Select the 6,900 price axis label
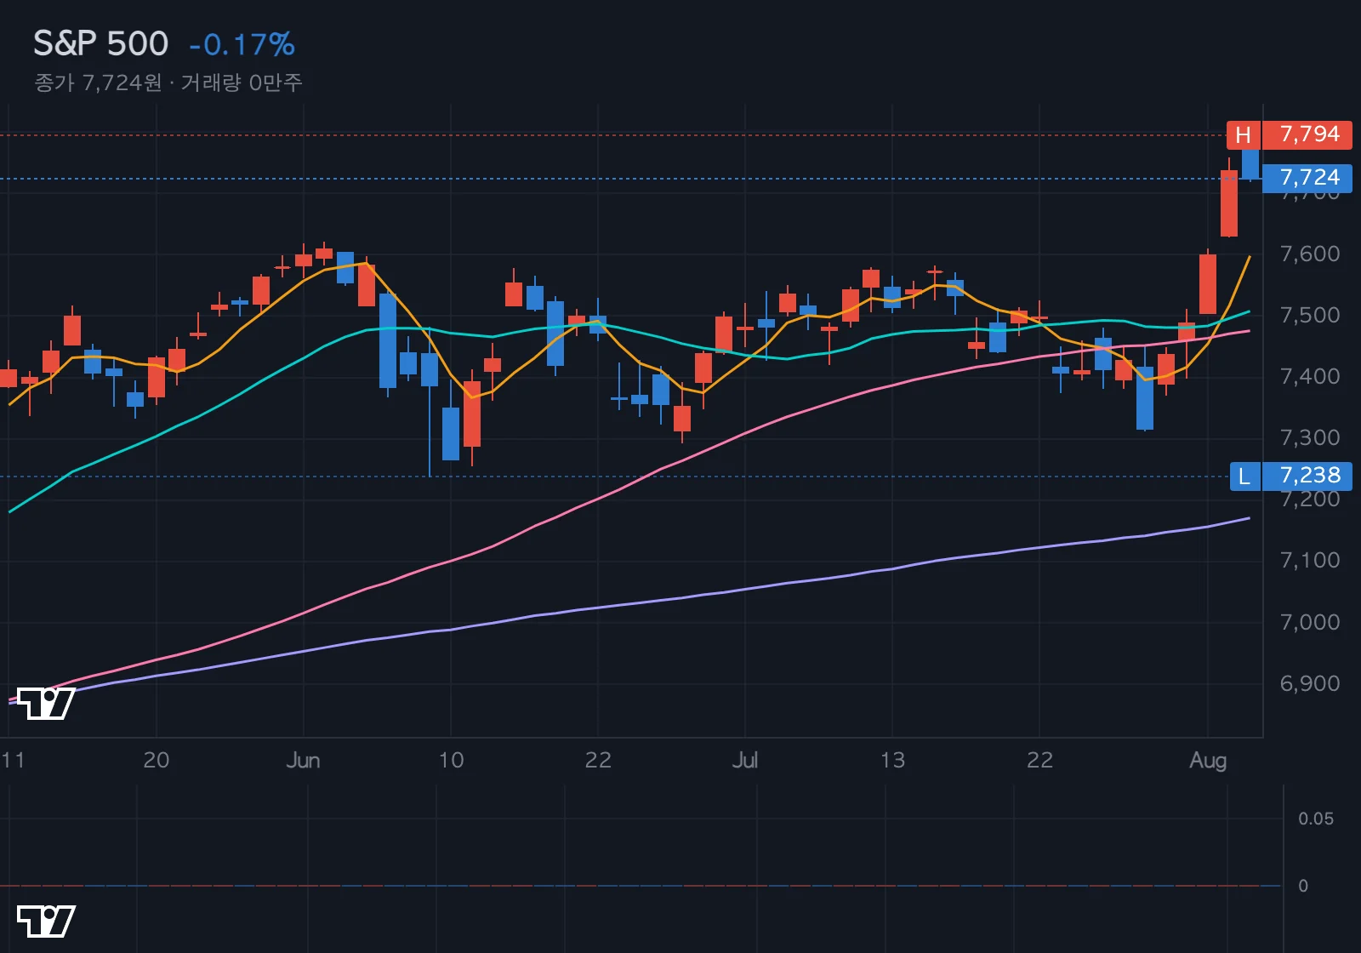1361x953 pixels. pyautogui.click(x=1310, y=683)
